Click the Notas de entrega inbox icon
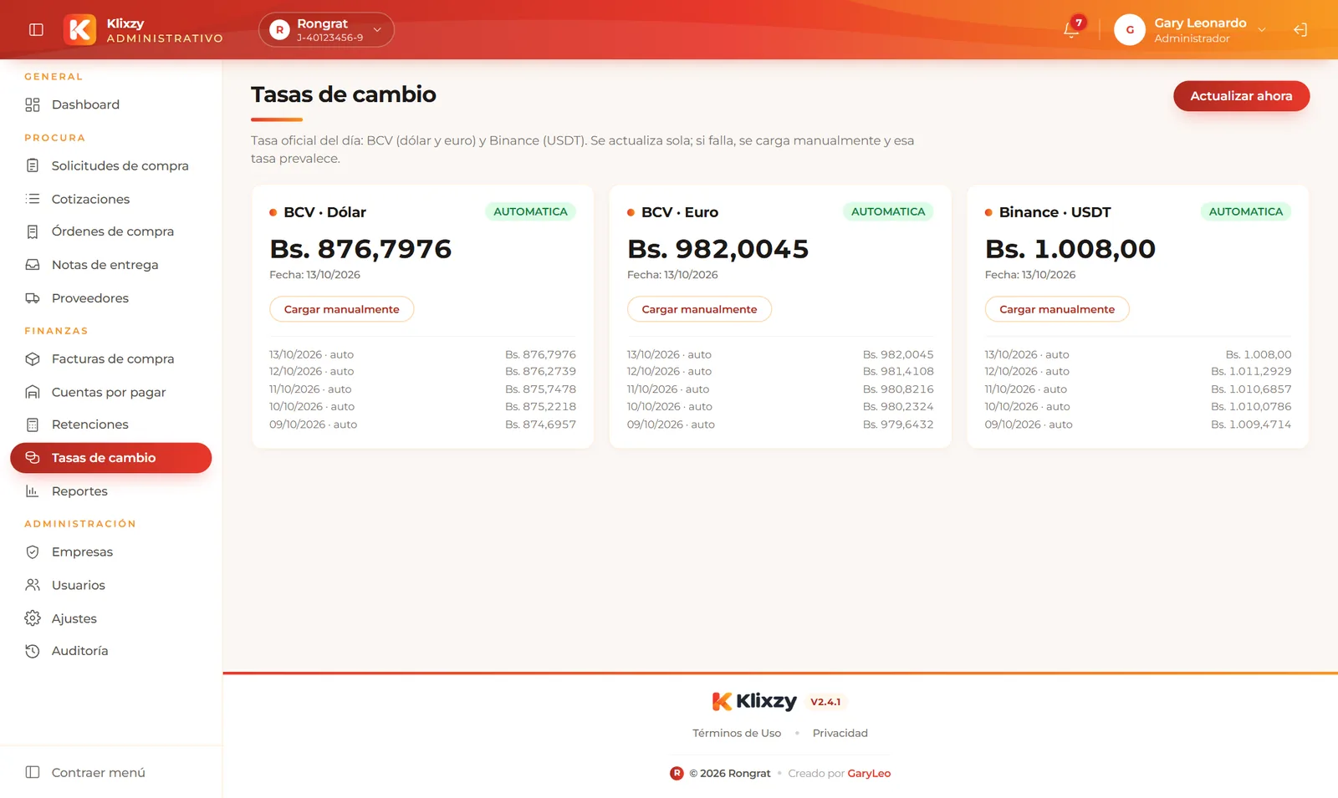The height and width of the screenshot is (798, 1338). [33, 265]
